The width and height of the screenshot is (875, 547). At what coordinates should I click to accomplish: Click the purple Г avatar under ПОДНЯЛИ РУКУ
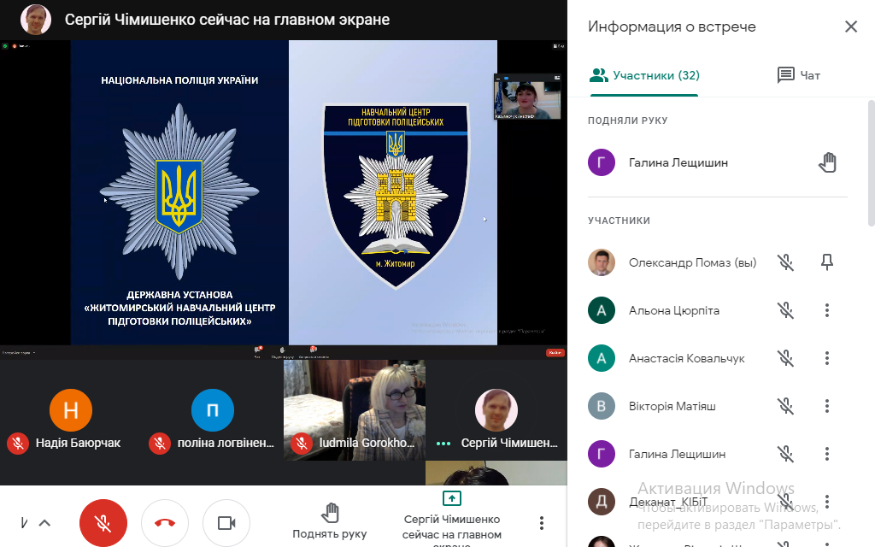pyautogui.click(x=602, y=162)
